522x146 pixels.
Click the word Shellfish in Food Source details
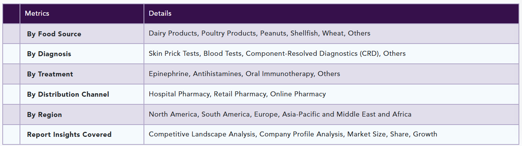(304, 33)
